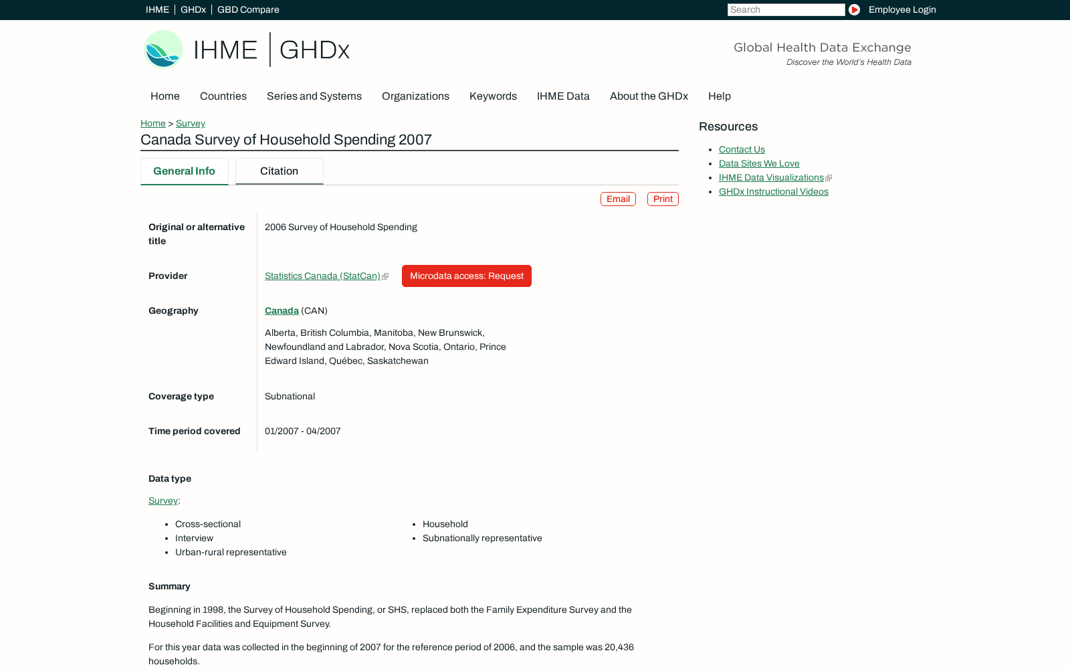Click the 'Urban-rural representative' list item

(x=231, y=552)
